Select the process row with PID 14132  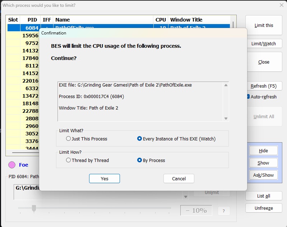[x=23, y=51]
